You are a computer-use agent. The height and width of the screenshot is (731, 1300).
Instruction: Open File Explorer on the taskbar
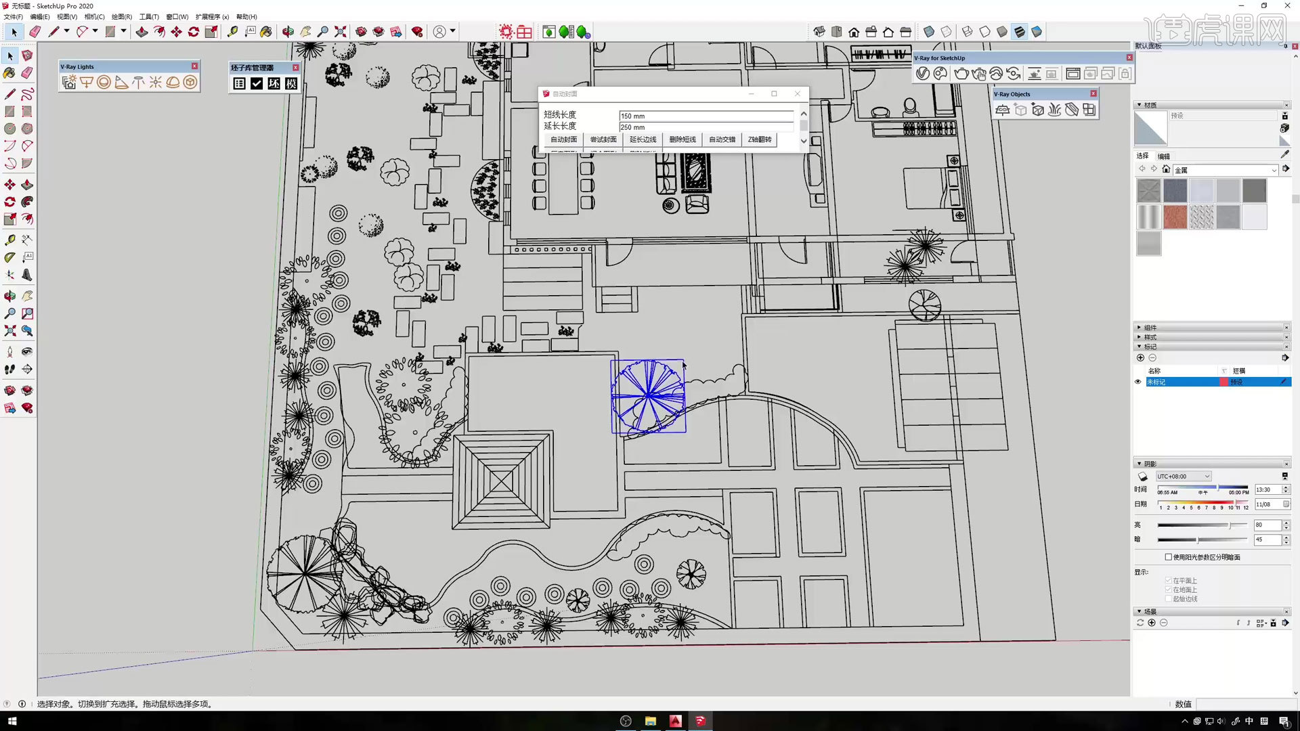click(650, 721)
